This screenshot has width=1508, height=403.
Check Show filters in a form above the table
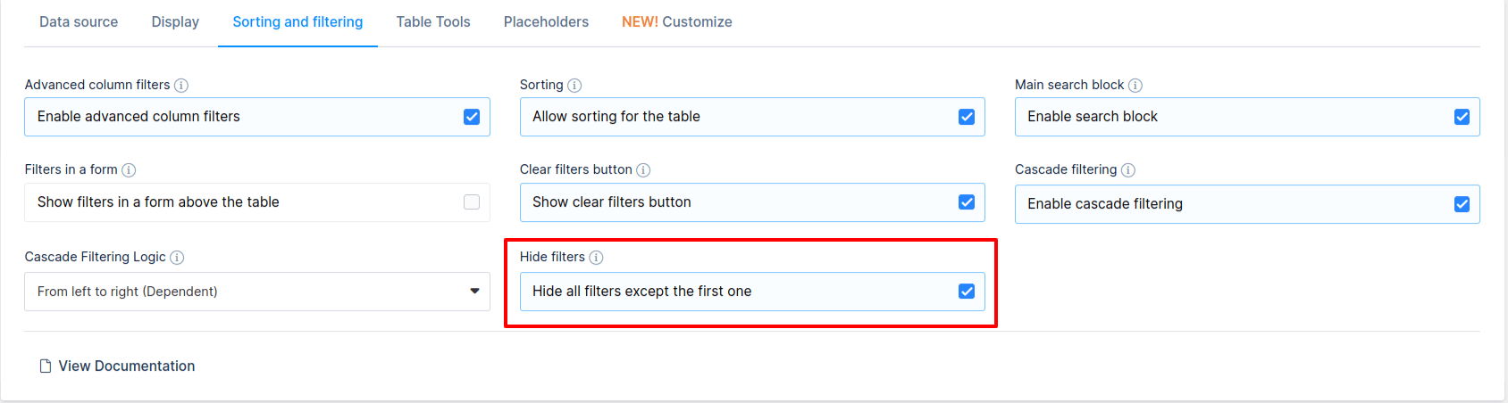point(472,202)
